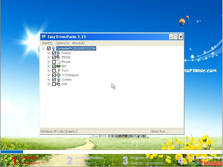Uncheck the System drivers checkbox

point(54,80)
